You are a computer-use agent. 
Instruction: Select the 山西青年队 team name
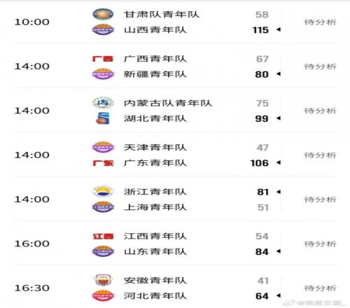coord(155,30)
